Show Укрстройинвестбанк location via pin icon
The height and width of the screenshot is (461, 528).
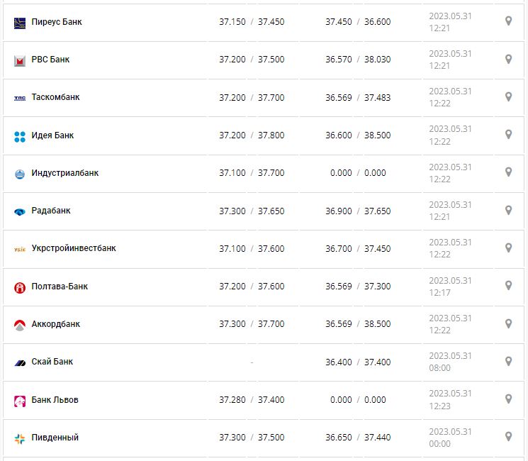[x=508, y=248]
